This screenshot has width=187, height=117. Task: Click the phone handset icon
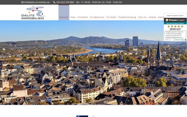(x=54, y=2)
